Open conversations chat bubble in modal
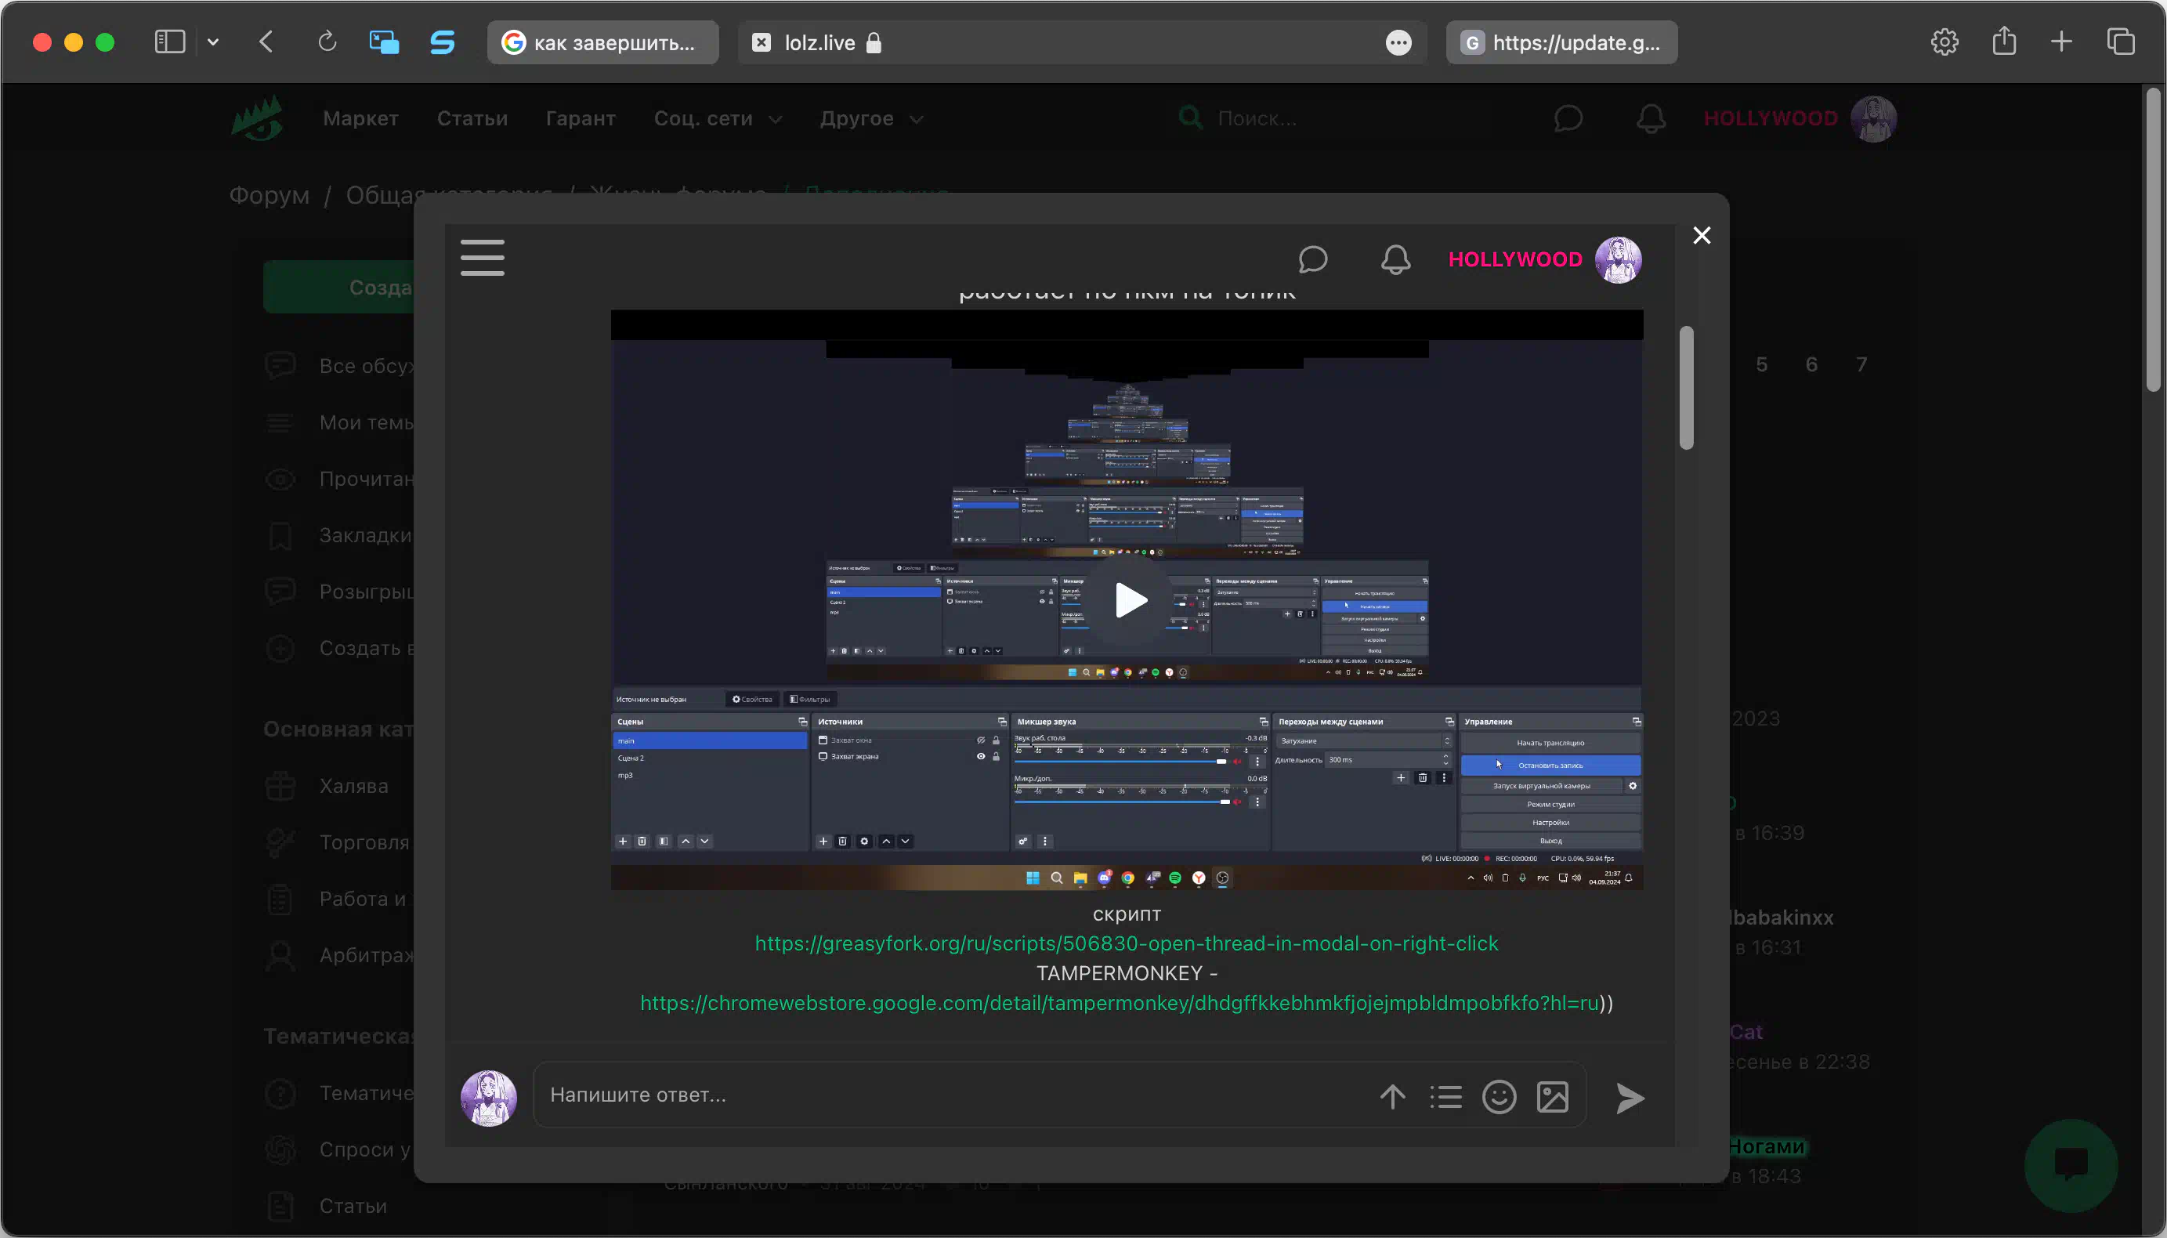The image size is (2167, 1238). (x=1312, y=259)
